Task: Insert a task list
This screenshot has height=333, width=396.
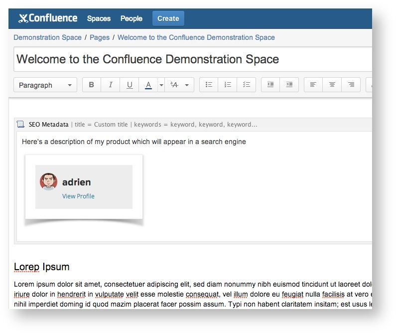Action: 246,85
